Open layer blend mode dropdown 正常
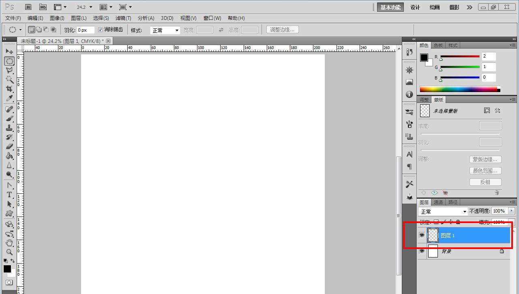Image resolution: width=519 pixels, height=294 pixels. tap(443, 211)
